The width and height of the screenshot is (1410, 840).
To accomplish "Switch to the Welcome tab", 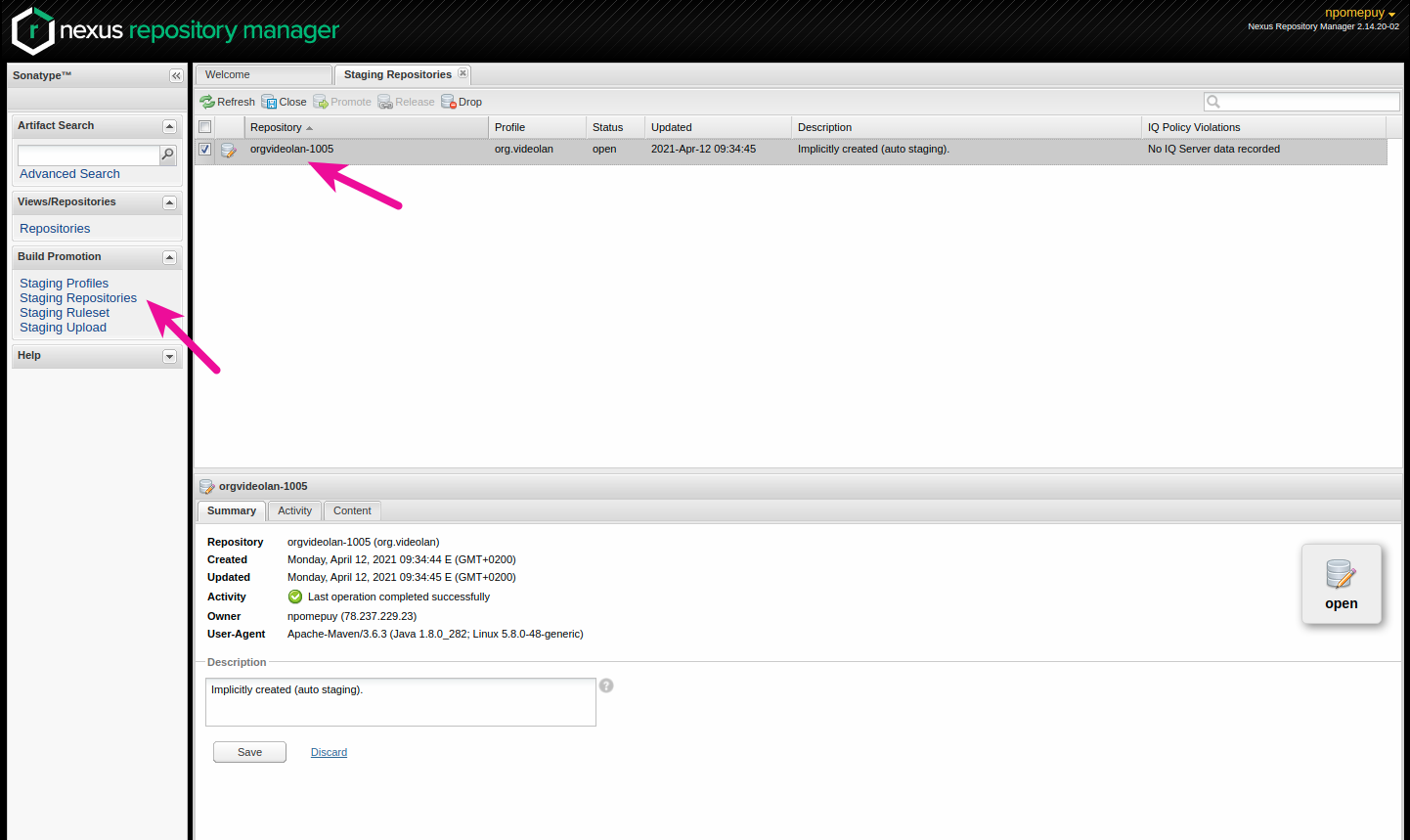I will [263, 74].
